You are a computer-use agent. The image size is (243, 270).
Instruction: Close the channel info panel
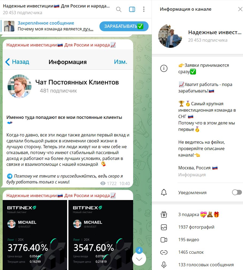[x=240, y=9]
